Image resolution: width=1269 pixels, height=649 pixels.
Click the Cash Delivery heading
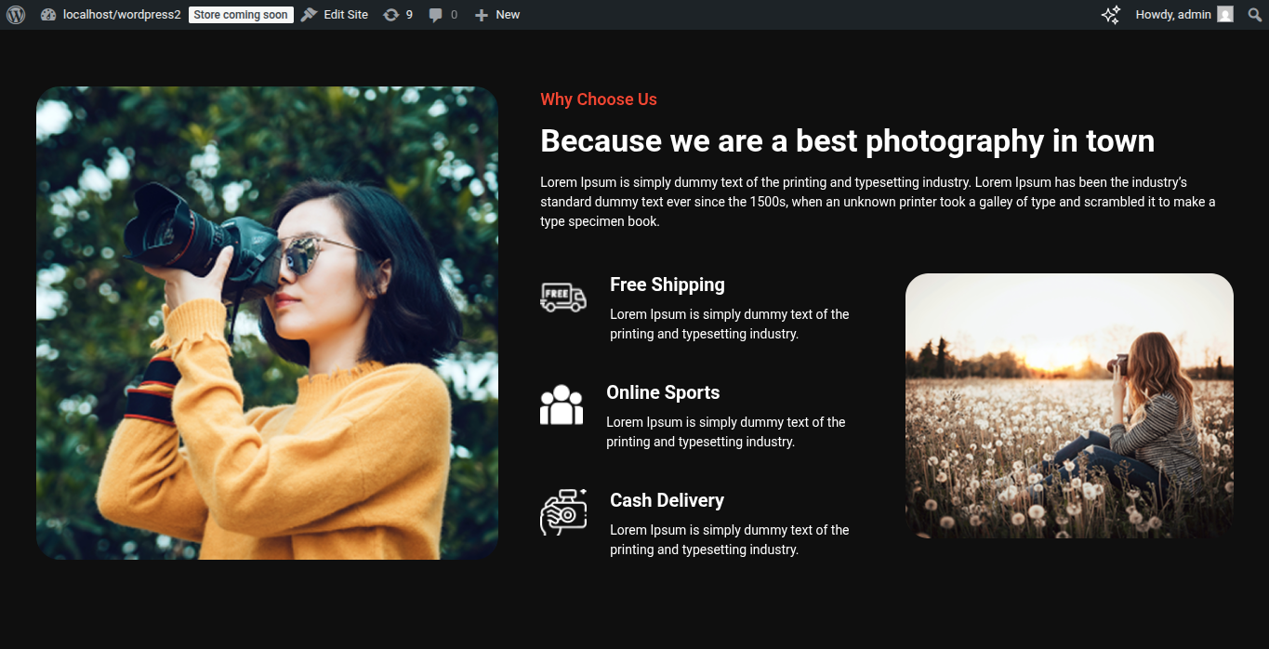(x=667, y=500)
